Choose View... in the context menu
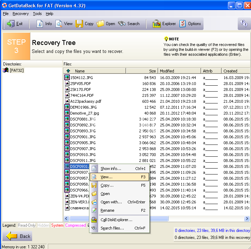Screen dimensions: 251x249 pos(106,177)
